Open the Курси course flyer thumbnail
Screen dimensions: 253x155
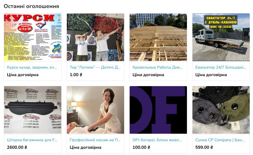[33, 37]
